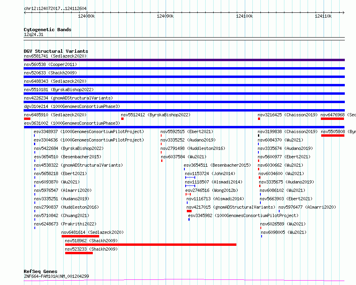This screenshot has height=285, width=356.
Task: Open nsv5422684 (ByrskaBishop2022) variant
Action: tap(69, 148)
